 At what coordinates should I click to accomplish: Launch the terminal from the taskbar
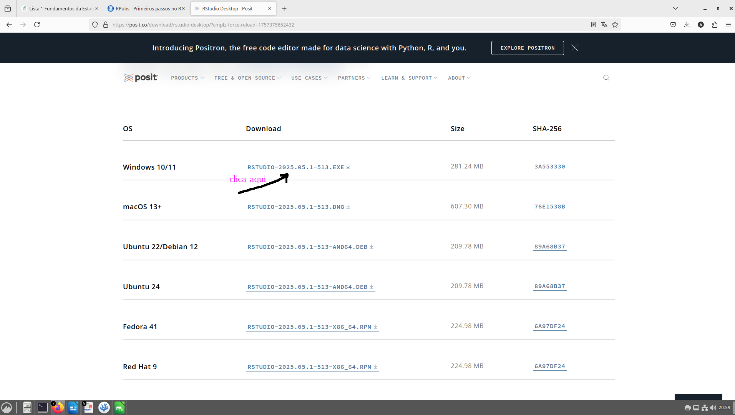coord(42,407)
